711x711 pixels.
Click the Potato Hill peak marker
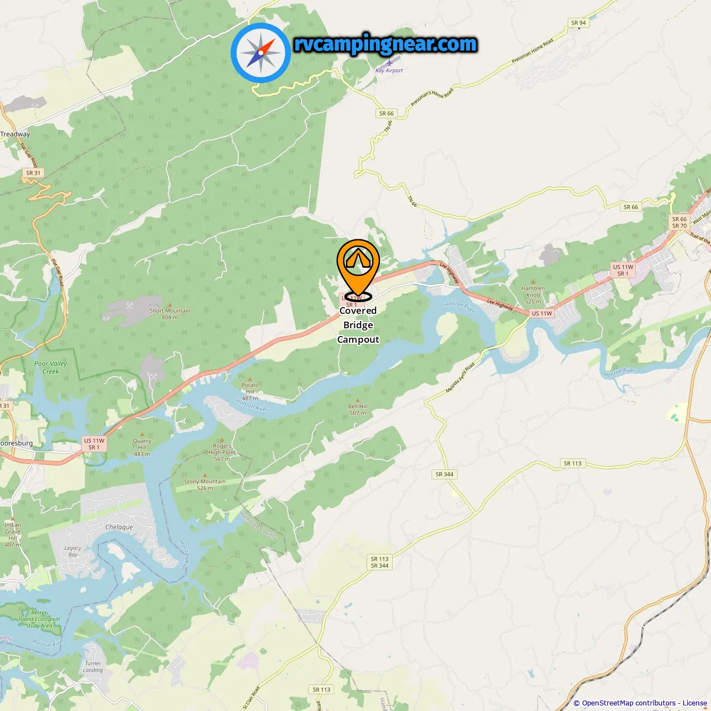250,379
